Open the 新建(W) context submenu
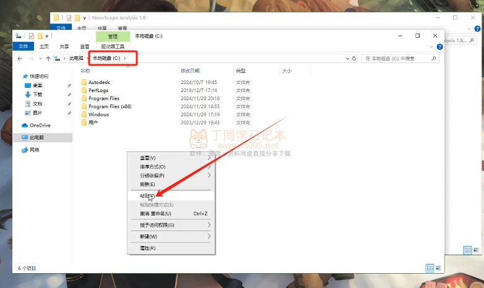This screenshot has width=484, height=288. [171, 237]
